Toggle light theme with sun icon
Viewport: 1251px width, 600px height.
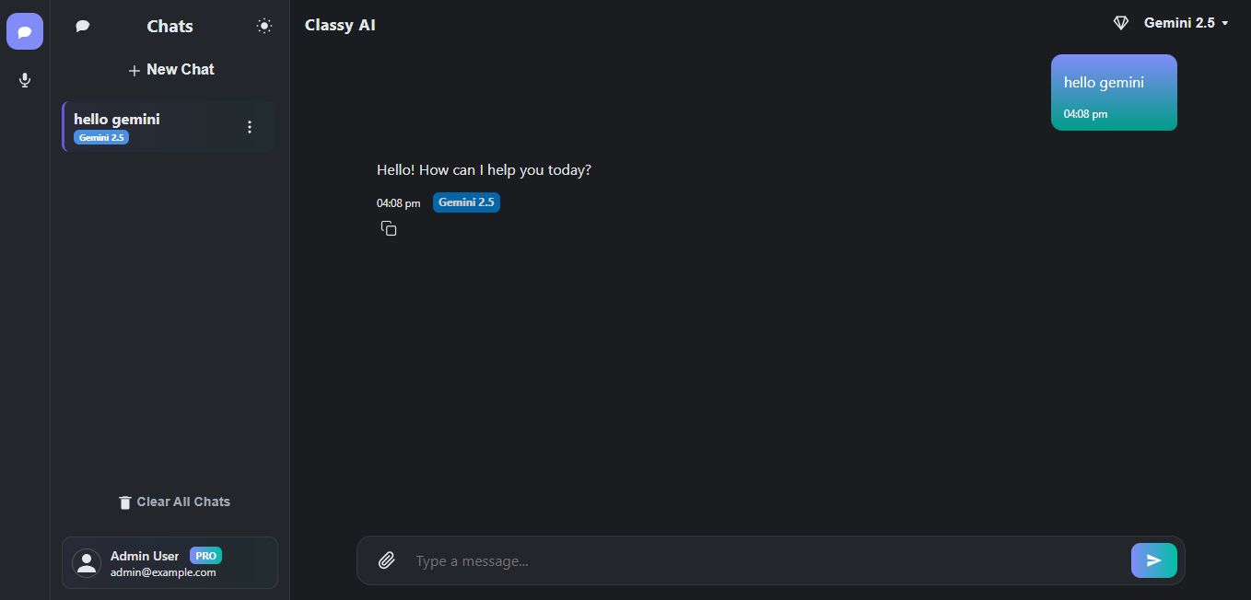tap(264, 26)
